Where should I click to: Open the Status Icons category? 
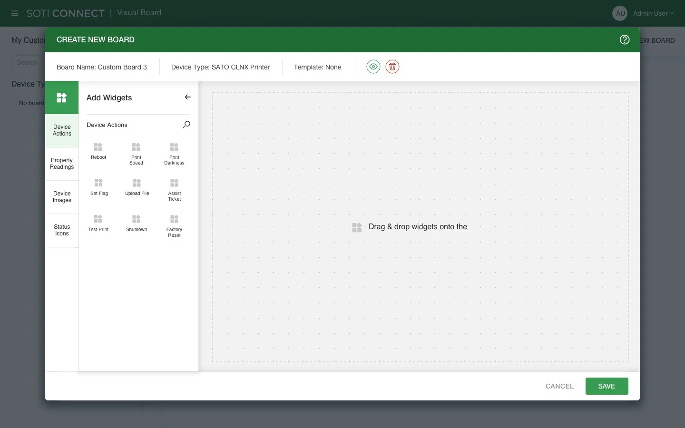click(61, 230)
